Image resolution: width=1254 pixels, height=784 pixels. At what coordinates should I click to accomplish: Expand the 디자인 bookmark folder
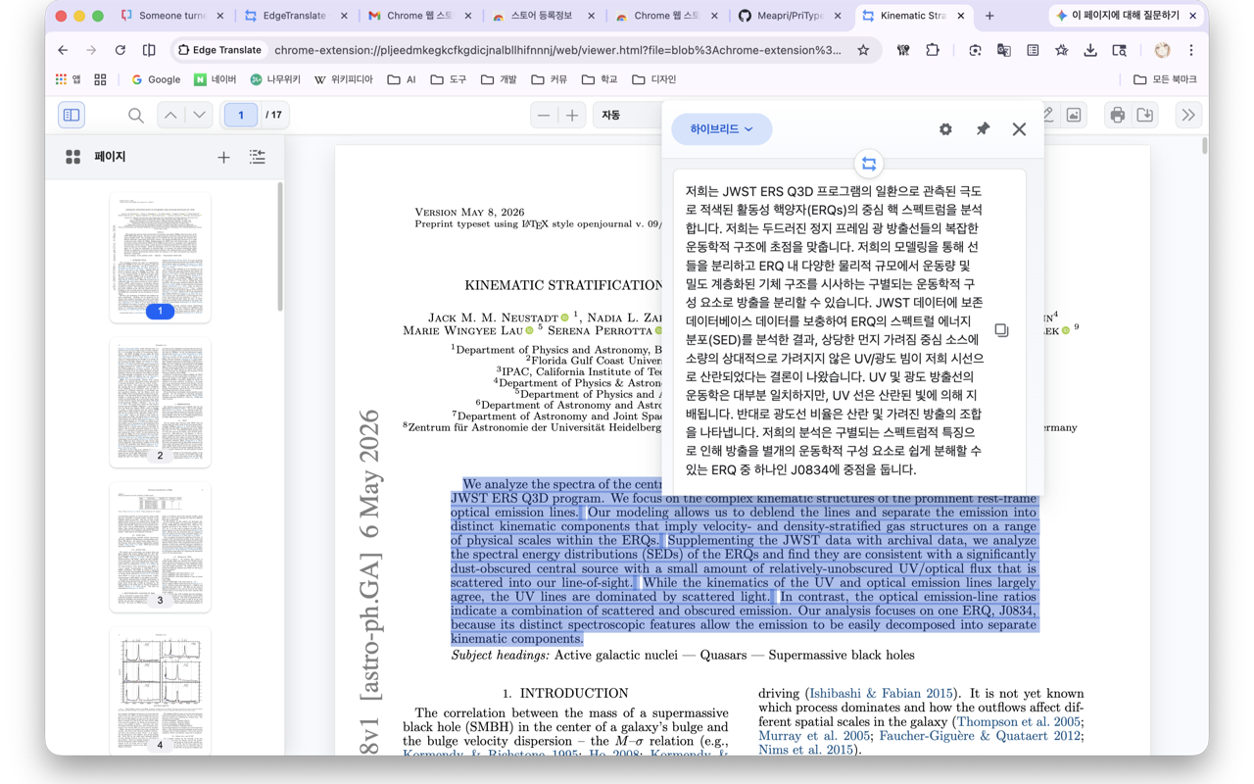655,79
